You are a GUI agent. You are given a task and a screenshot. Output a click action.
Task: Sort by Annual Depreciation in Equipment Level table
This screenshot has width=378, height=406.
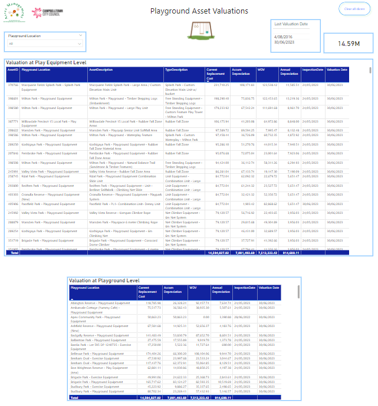[x=289, y=72]
